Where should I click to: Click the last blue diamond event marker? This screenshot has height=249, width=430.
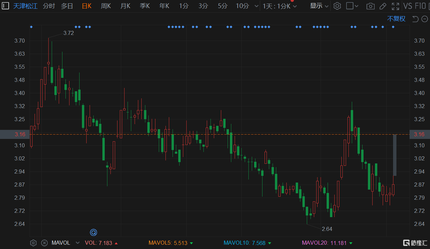[x=393, y=27]
